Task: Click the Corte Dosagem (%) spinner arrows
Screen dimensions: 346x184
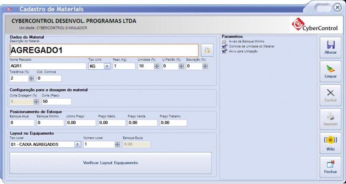Action: (x=36, y=102)
